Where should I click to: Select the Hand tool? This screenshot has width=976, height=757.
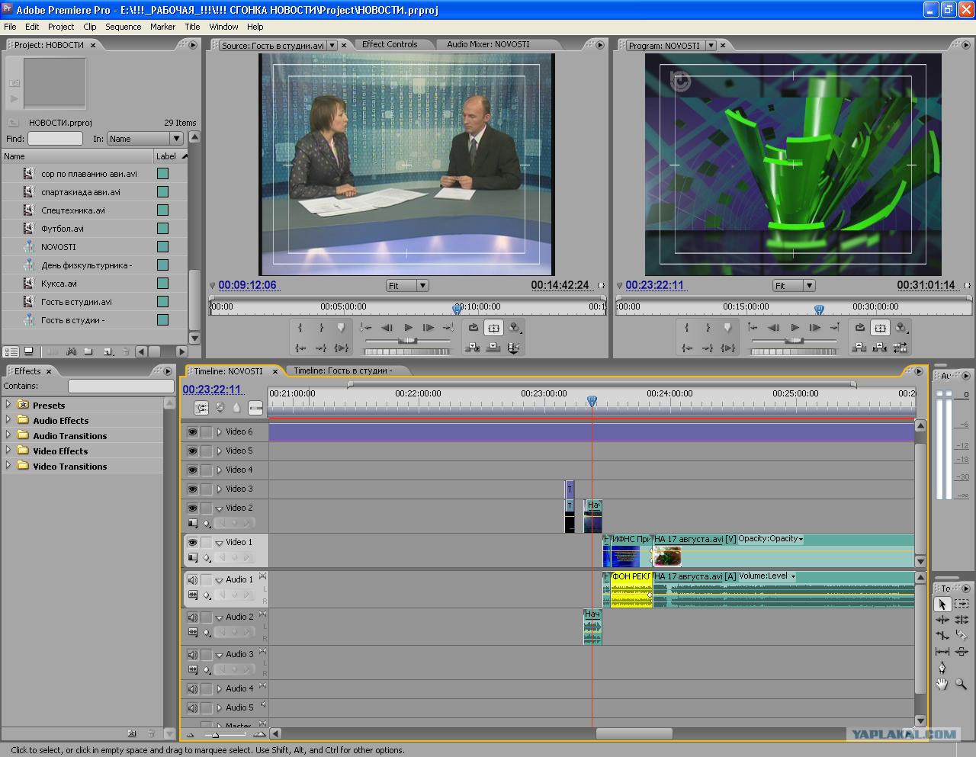[x=942, y=684]
